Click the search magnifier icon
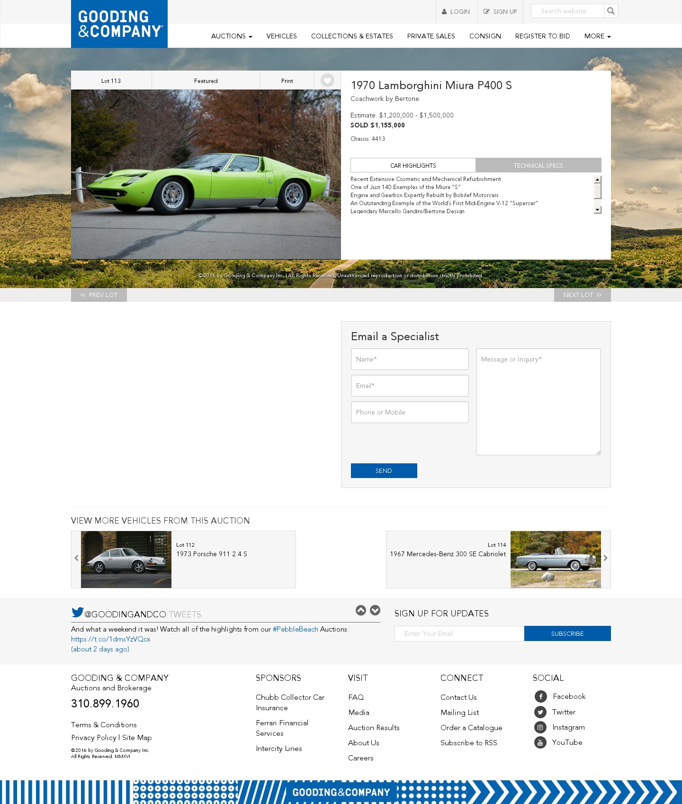Viewport: 682px width, 804px height. point(611,11)
